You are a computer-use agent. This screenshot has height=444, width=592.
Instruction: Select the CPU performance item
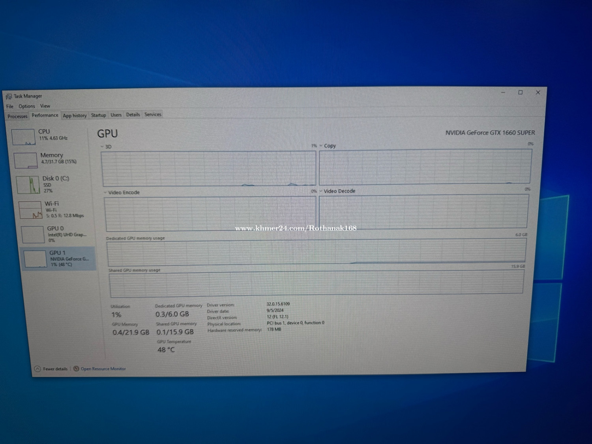point(49,136)
